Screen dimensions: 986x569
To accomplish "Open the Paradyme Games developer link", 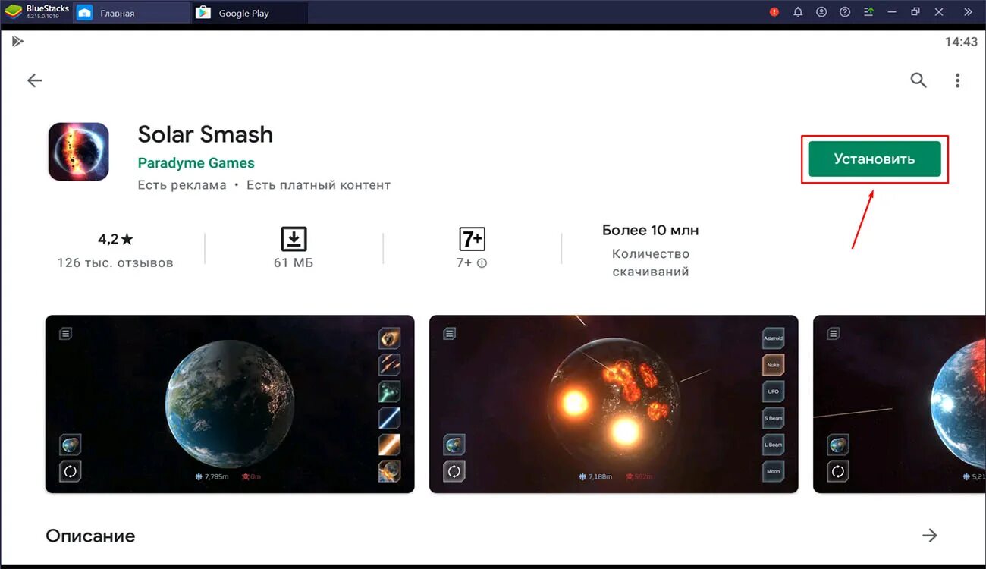I will 196,163.
